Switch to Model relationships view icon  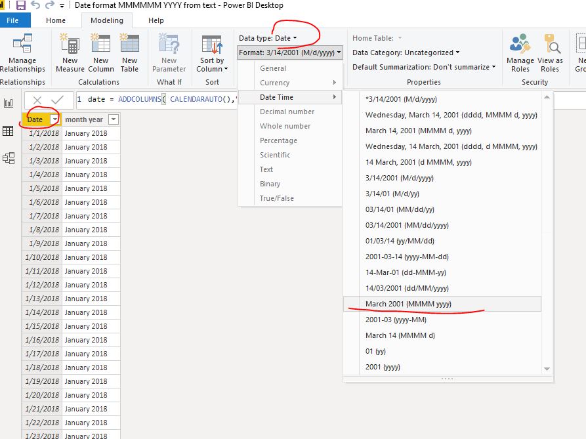9,158
